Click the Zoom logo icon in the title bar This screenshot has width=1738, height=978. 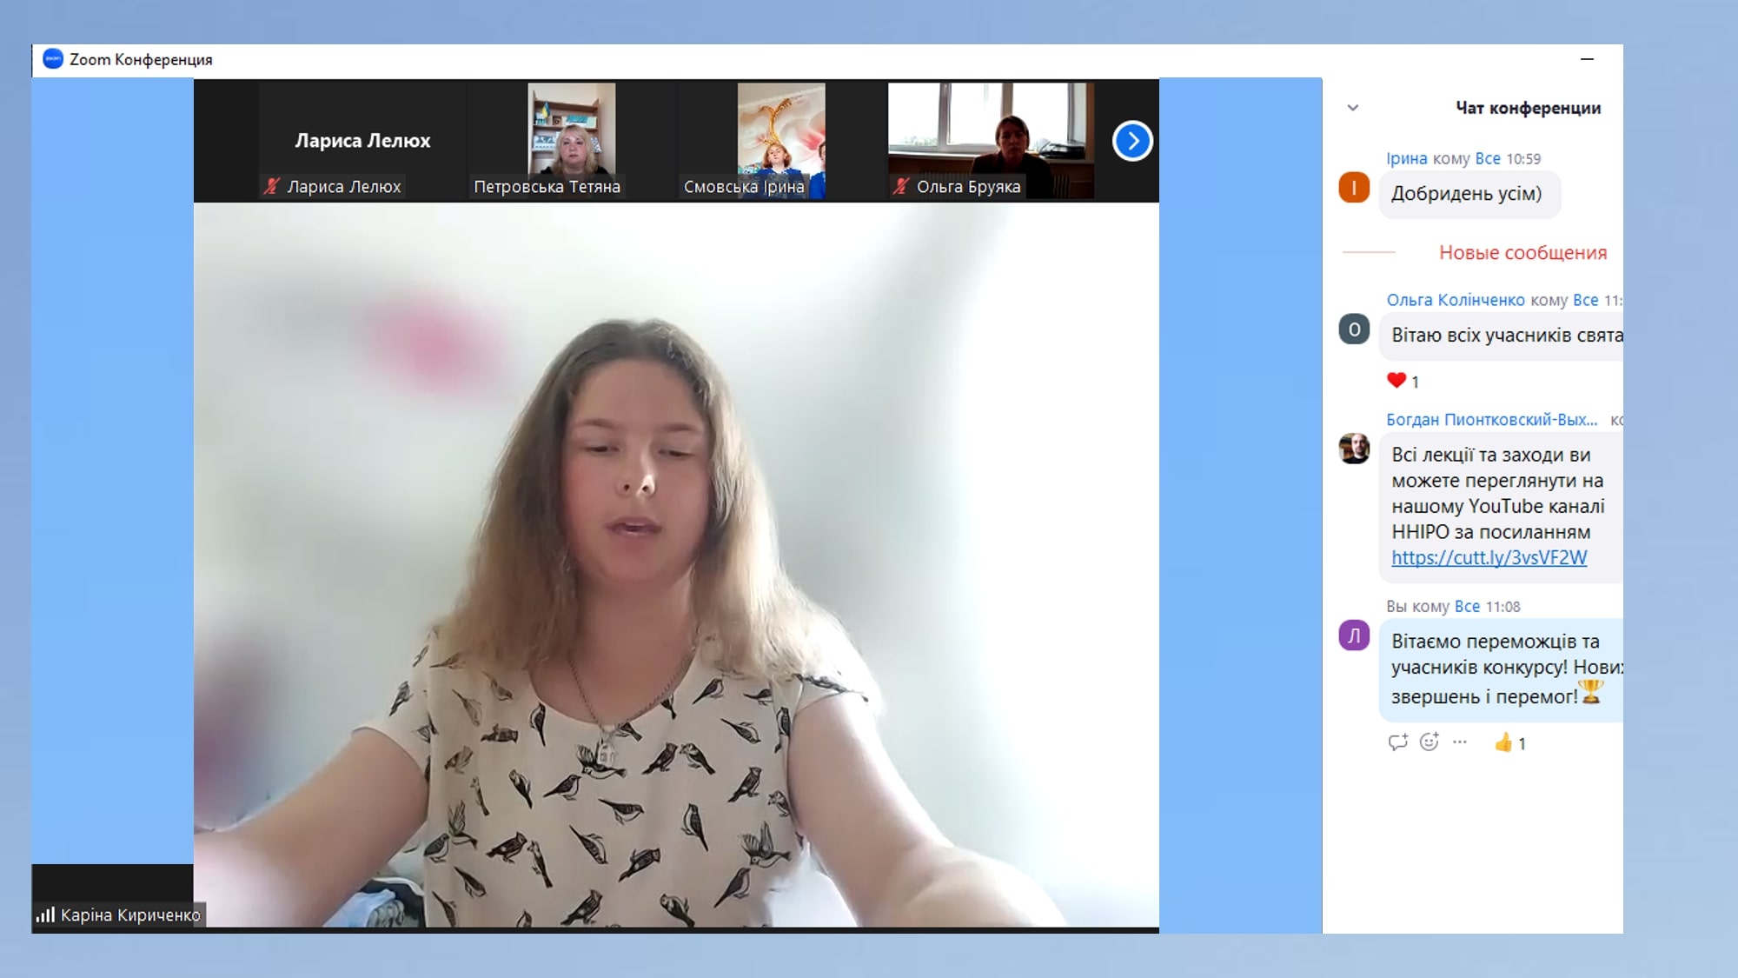pos(53,59)
